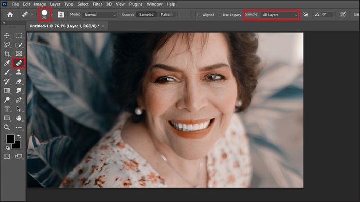Screen dimensions: 360x202
Task: Select the Crop tool
Action: pyautogui.click(x=7, y=54)
